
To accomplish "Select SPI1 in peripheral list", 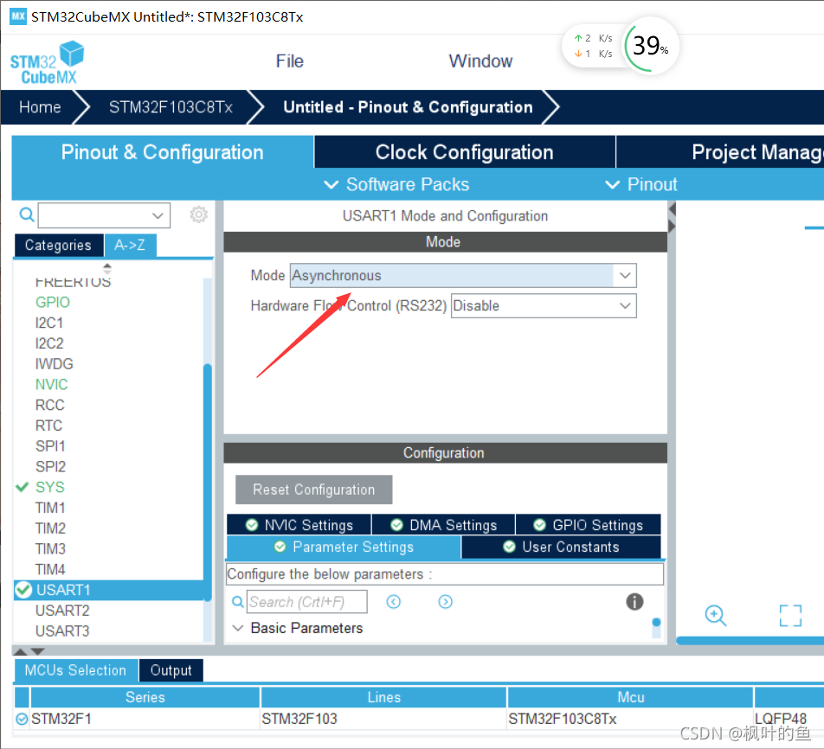I will point(50,445).
